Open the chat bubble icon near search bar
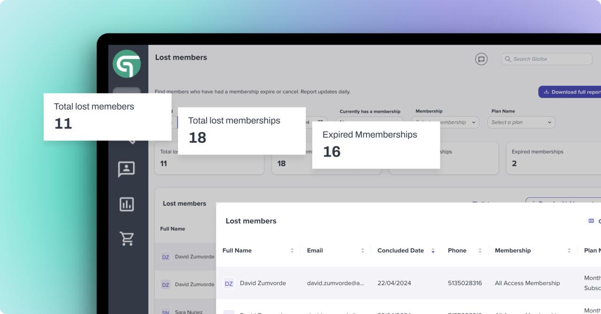The width and height of the screenshot is (601, 314). pyautogui.click(x=481, y=59)
